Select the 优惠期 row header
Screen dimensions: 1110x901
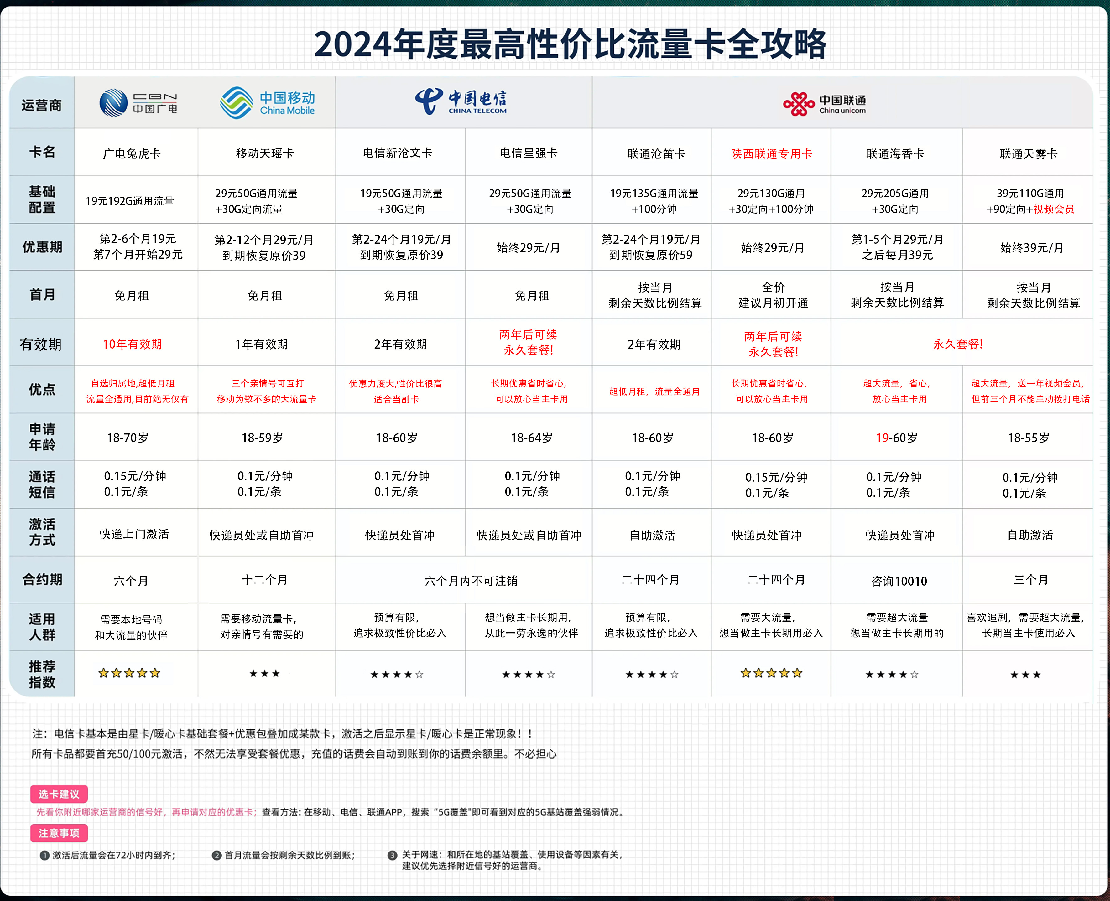(x=42, y=247)
